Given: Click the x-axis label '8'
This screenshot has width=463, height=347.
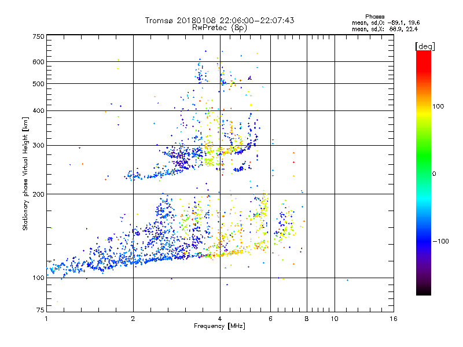Looking at the screenshot, I should tap(307, 319).
